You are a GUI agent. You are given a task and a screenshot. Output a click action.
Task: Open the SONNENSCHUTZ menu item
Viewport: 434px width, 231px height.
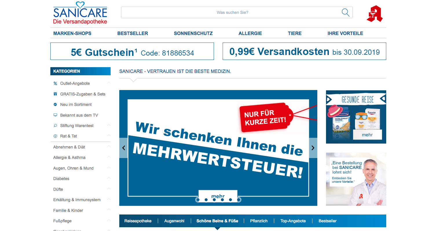pyautogui.click(x=193, y=33)
